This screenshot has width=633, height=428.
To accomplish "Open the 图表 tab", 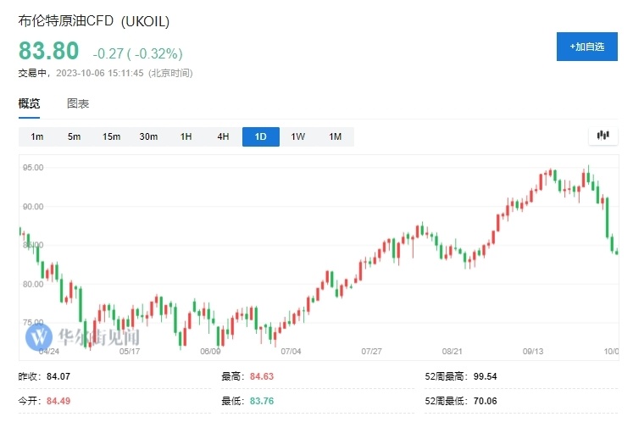I will (78, 103).
